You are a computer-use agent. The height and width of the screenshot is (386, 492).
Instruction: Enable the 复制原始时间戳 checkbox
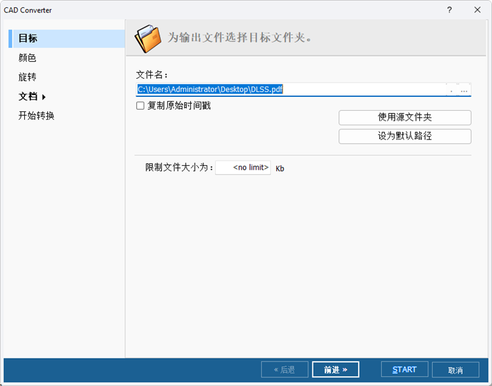pos(140,106)
